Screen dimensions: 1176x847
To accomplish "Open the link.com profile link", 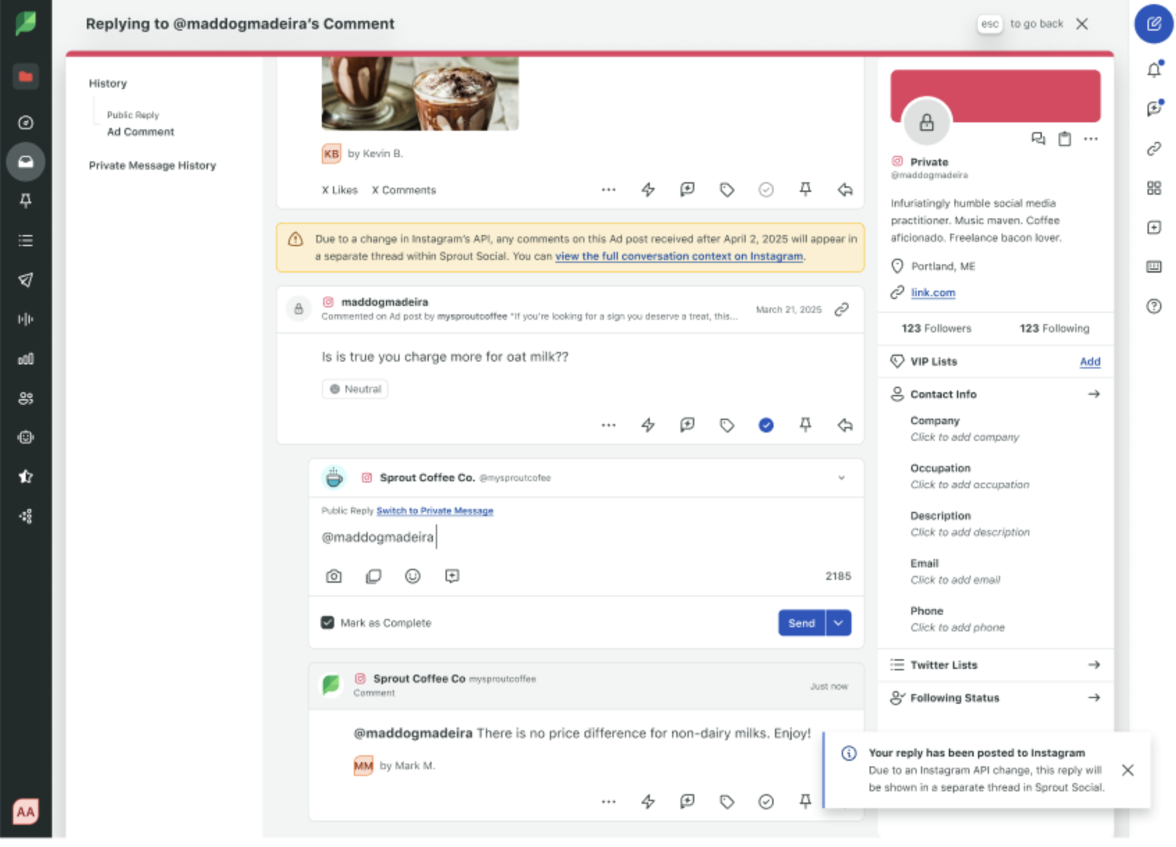I will (x=933, y=293).
